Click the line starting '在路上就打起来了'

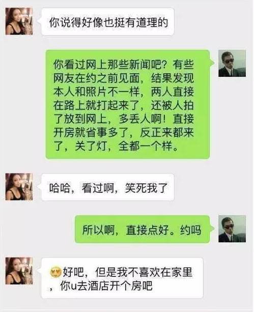[123, 105]
